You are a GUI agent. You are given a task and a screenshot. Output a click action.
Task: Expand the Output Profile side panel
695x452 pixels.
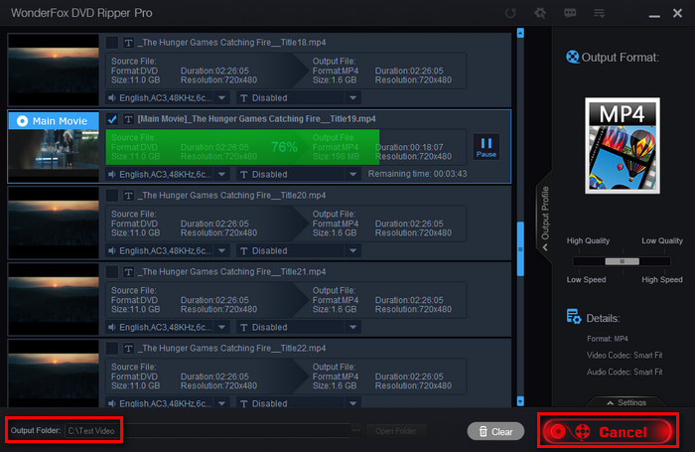pos(545,218)
